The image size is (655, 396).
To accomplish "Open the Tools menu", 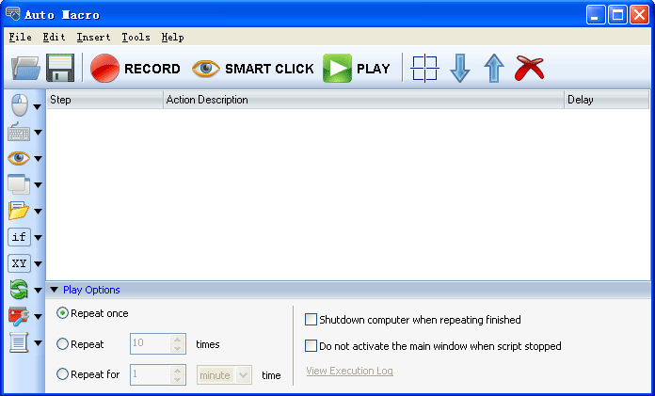I will click(136, 38).
